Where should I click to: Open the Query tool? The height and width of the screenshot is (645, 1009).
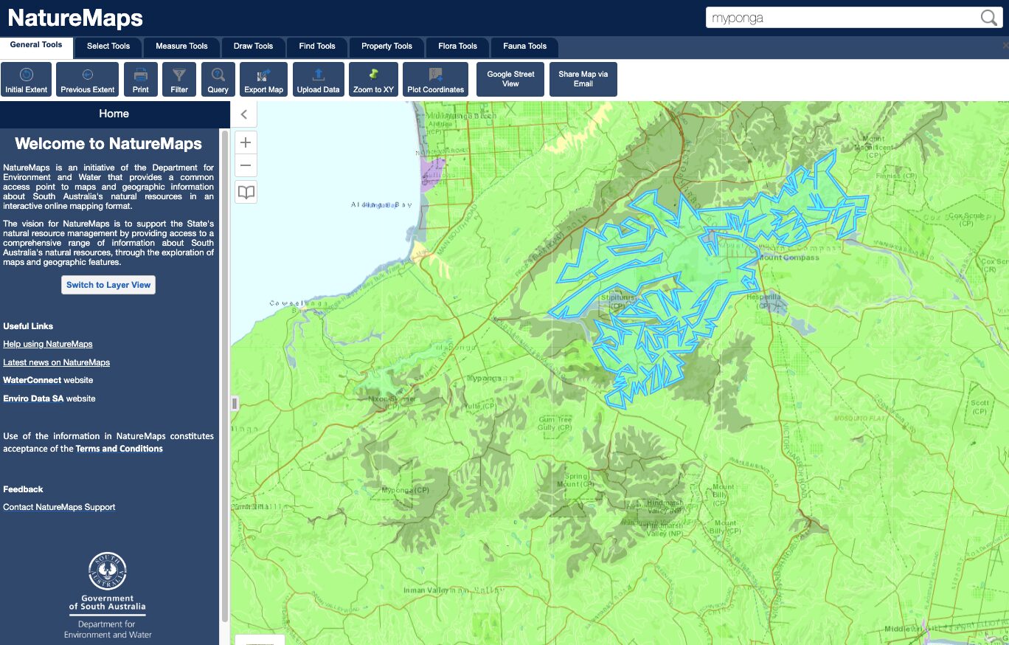pyautogui.click(x=218, y=80)
